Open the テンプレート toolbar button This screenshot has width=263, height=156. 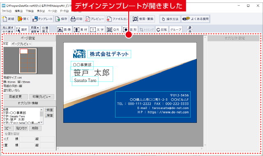[x=43, y=19]
